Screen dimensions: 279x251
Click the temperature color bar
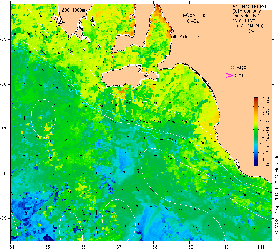[256, 131]
